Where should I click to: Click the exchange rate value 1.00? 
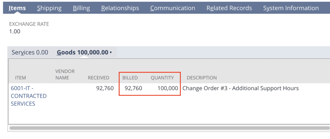[15, 31]
